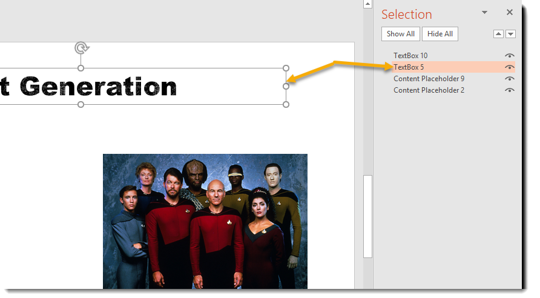Click the vertical scrollbar thumb
This screenshot has width=540, height=298.
point(368,216)
